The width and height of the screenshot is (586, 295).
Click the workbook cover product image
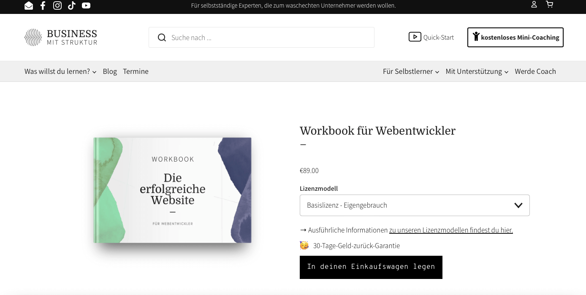(172, 190)
